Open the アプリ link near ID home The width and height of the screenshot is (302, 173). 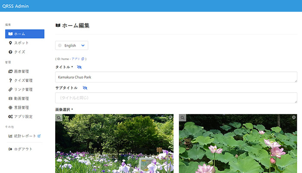pyautogui.click(x=75, y=59)
